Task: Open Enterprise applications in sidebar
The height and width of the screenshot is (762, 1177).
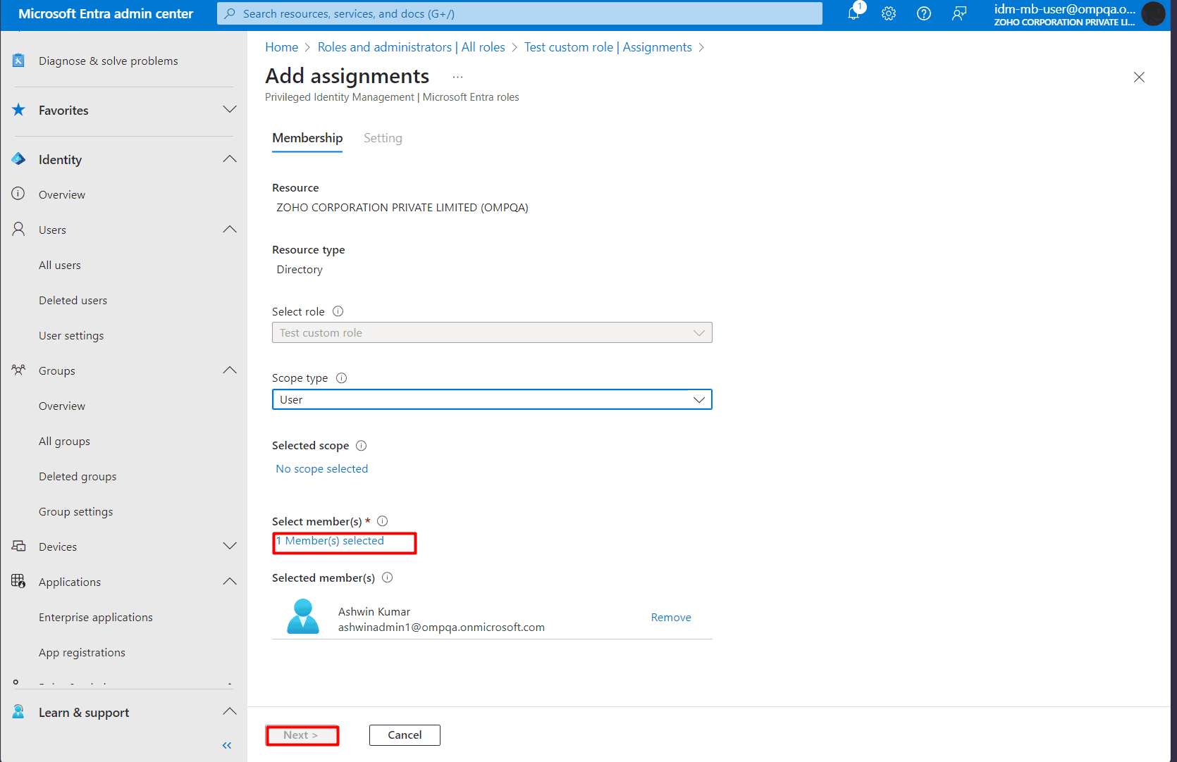Action: pos(96,618)
